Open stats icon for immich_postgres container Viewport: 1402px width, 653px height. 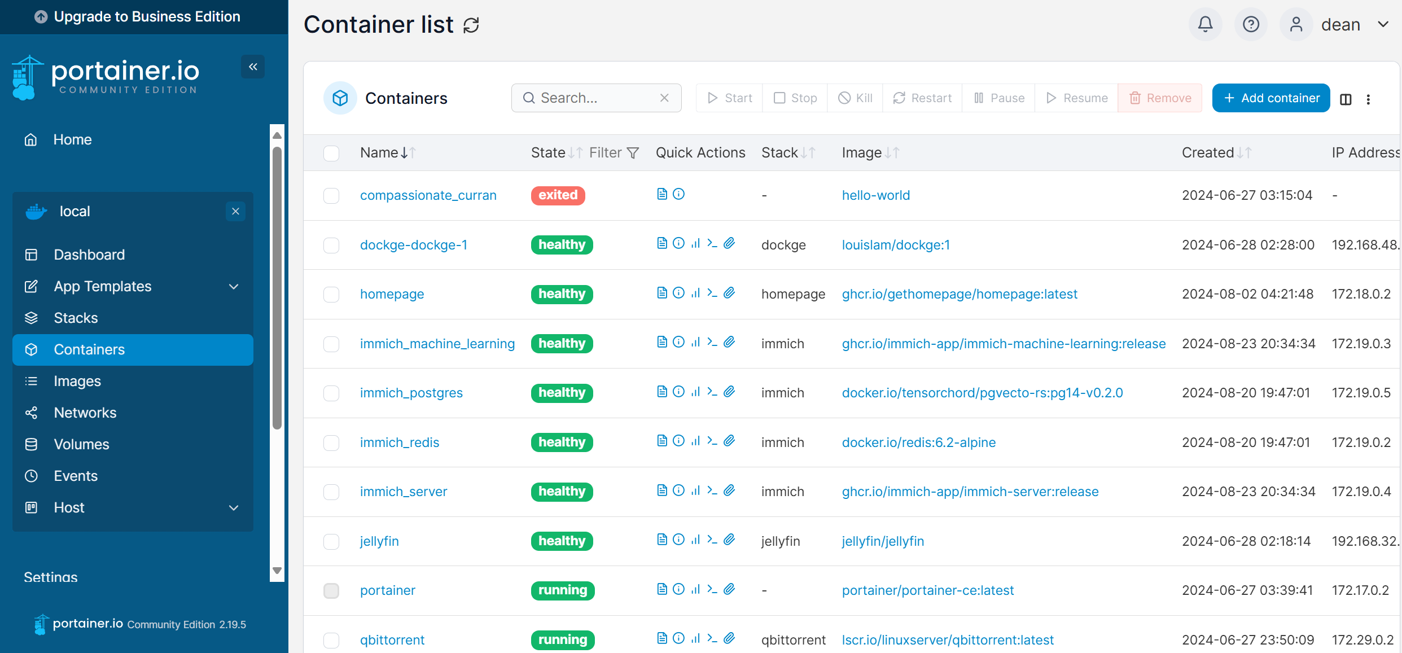pyautogui.click(x=695, y=391)
